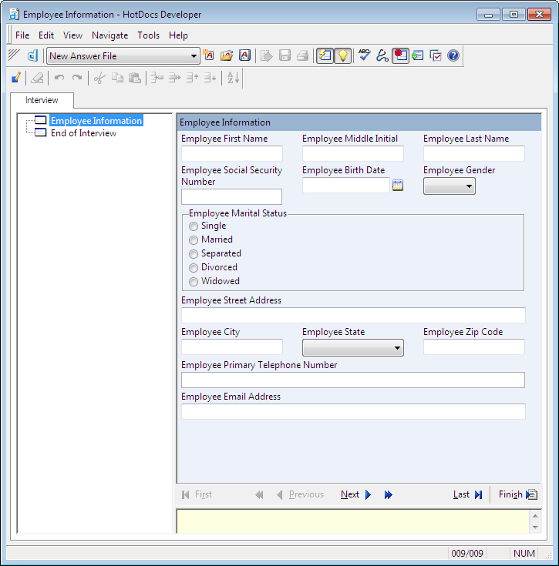Click the HotDocs Help question mark icon

[453, 55]
